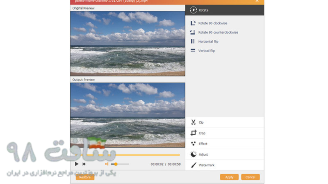
Task: Open the Clip section
Action: [x=225, y=122]
